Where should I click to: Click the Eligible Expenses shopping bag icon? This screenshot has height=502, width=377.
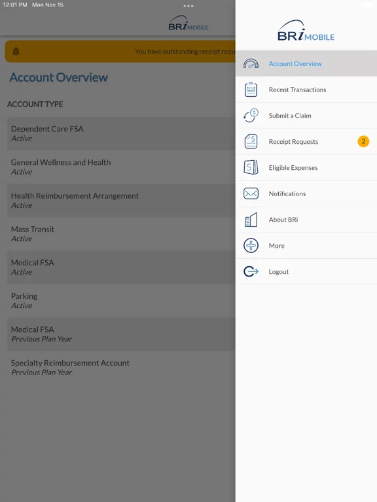(251, 167)
